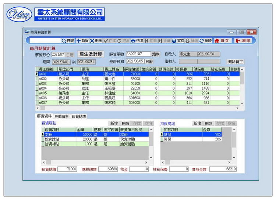Click the 列印 printer toolbar button
Viewport: 276px width, 200px height.
point(137,41)
